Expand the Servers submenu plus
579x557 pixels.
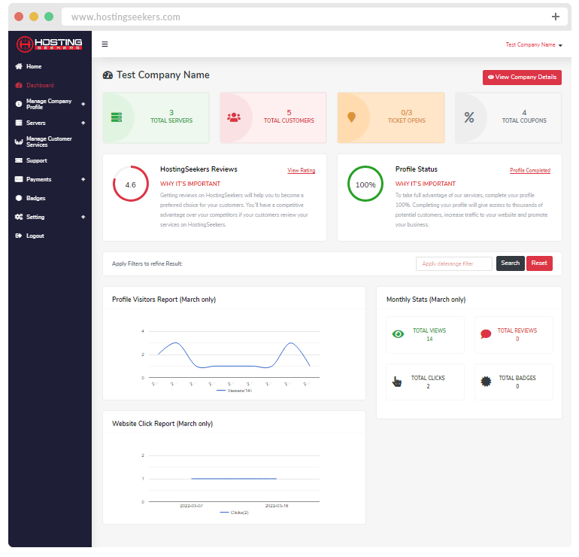coord(83,123)
